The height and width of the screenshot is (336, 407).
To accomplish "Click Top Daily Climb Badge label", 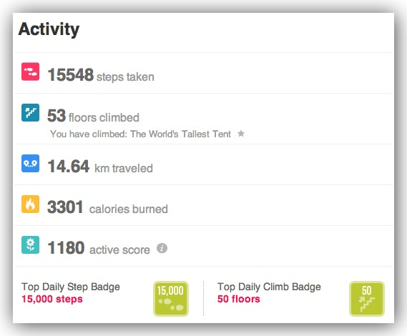I will click(269, 287).
